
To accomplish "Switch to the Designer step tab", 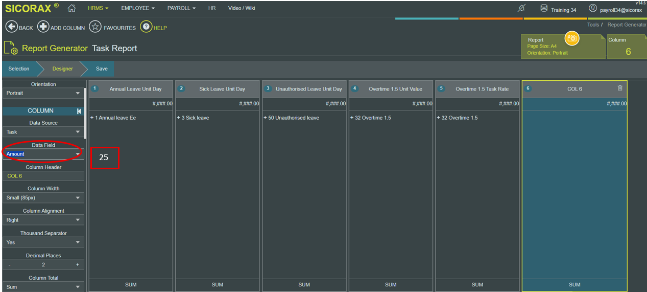I will click(62, 69).
